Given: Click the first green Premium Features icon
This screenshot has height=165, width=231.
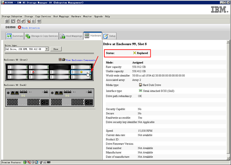Looking at the screenshot, I should [25, 162].
